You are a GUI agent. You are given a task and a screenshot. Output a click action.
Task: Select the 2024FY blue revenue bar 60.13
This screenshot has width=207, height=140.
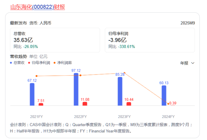[x=164, y=95]
